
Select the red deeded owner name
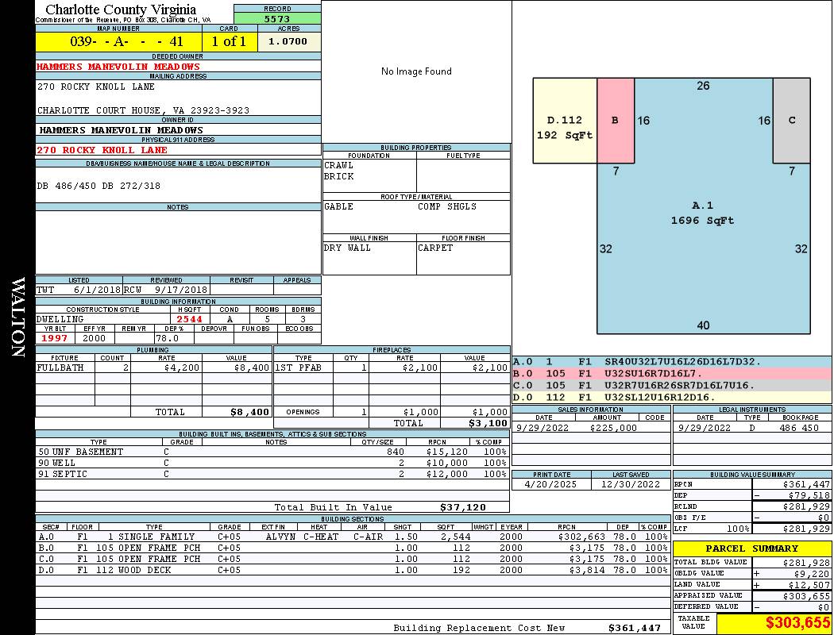118,67
